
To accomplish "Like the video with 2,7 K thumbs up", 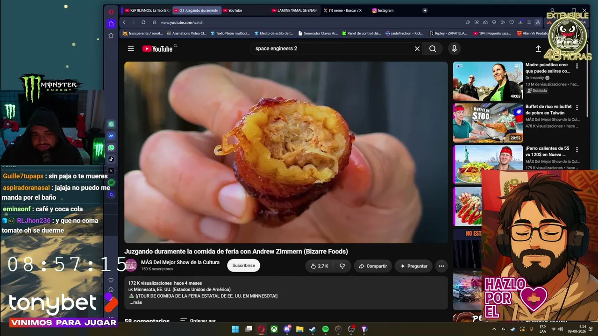I will pyautogui.click(x=320, y=266).
